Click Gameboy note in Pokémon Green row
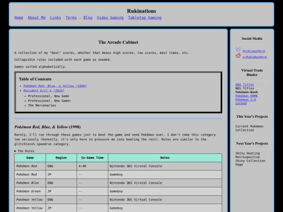Screen dimensions: 283x212 [x=116, y=191]
